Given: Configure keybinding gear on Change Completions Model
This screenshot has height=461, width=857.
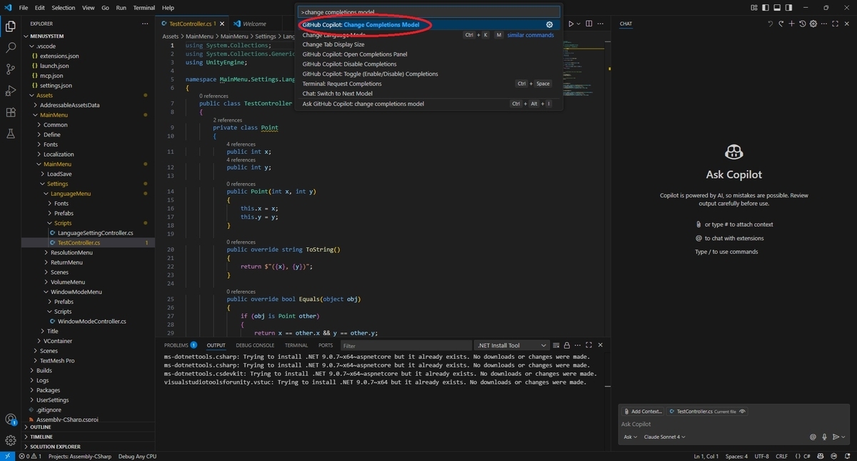Looking at the screenshot, I should 549,25.
